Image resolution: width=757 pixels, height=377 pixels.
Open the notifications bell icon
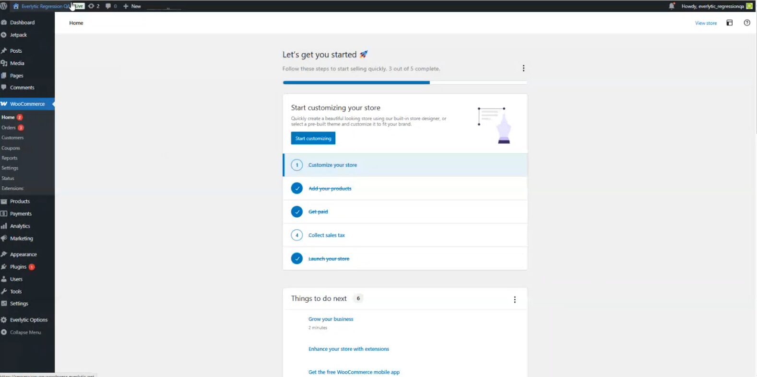pos(672,6)
